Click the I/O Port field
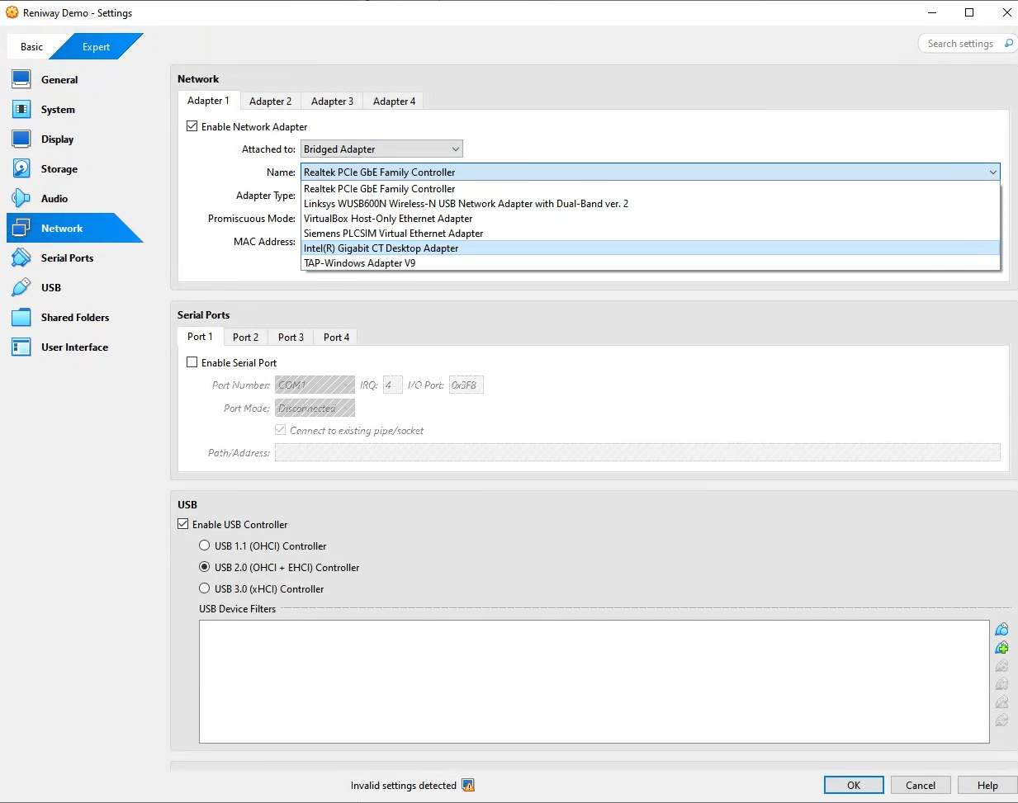The image size is (1018, 803). (x=466, y=385)
